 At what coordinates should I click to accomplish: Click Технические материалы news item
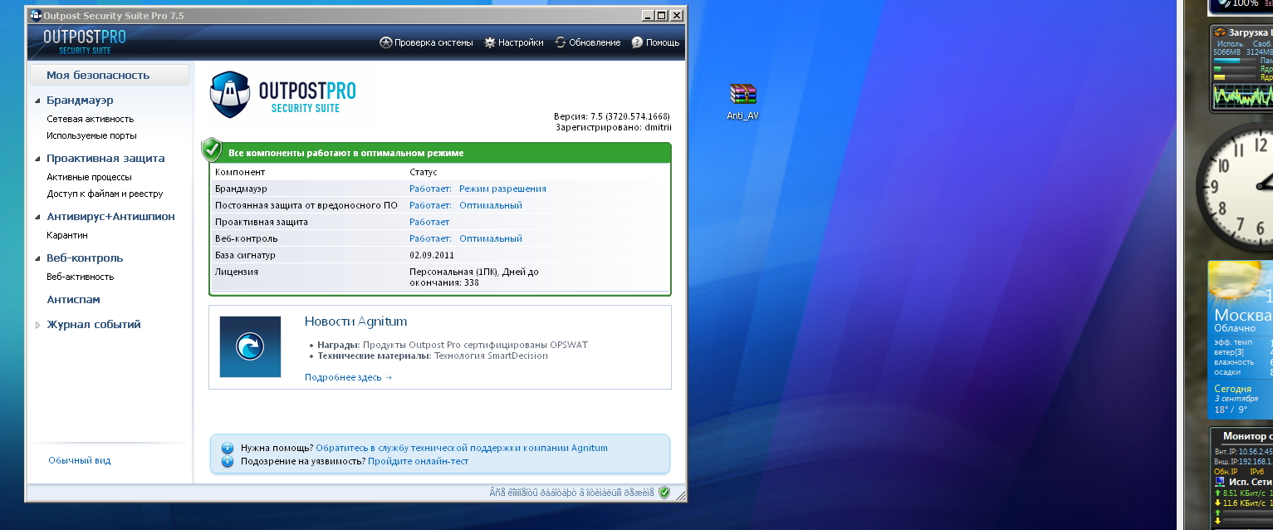433,356
